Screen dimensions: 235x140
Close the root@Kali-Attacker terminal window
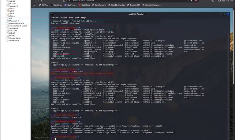tap(228, 14)
